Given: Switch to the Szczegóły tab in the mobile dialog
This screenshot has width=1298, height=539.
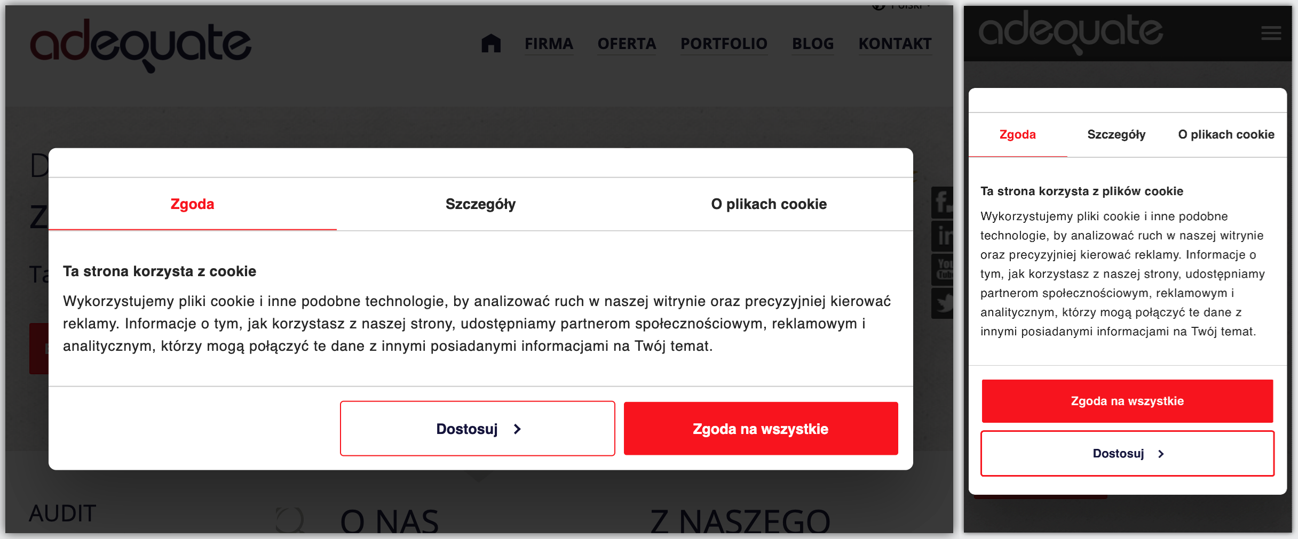Looking at the screenshot, I should point(1116,134).
